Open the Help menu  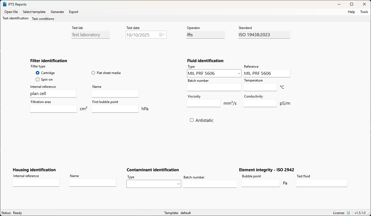click(351, 12)
